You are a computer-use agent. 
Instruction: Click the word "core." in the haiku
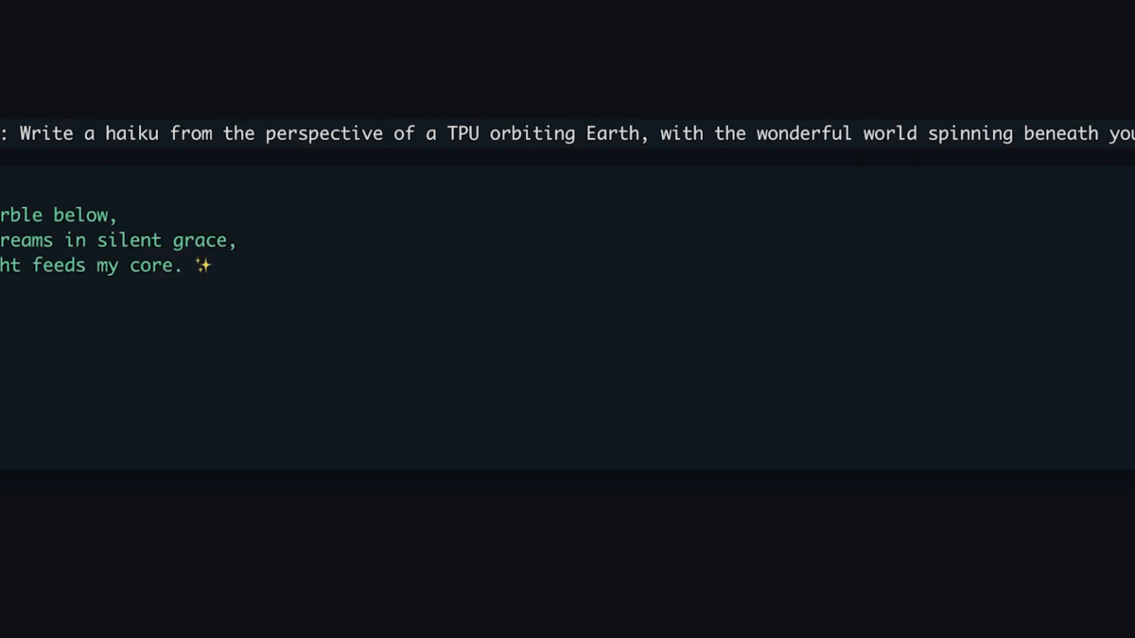click(x=156, y=267)
